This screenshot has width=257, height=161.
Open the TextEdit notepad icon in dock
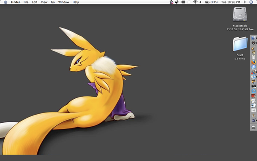click(254, 101)
